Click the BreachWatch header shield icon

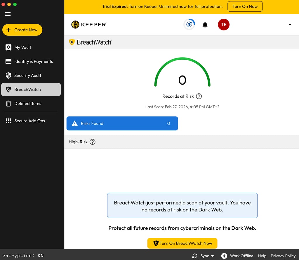point(72,42)
